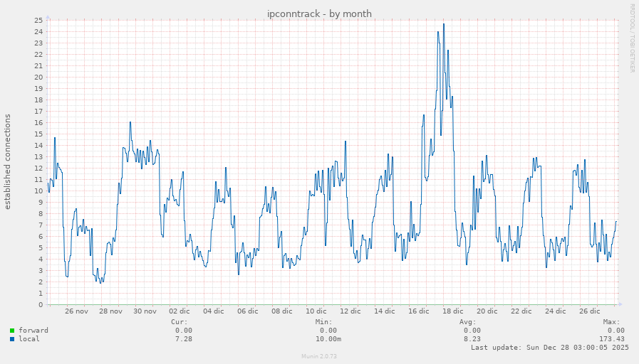Click the local average value 8.23

pos(472,339)
